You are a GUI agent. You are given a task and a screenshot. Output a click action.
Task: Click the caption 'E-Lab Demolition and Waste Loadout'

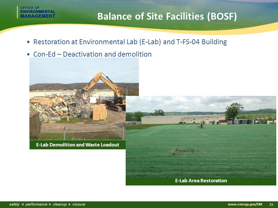pyautogui.click(x=78, y=145)
